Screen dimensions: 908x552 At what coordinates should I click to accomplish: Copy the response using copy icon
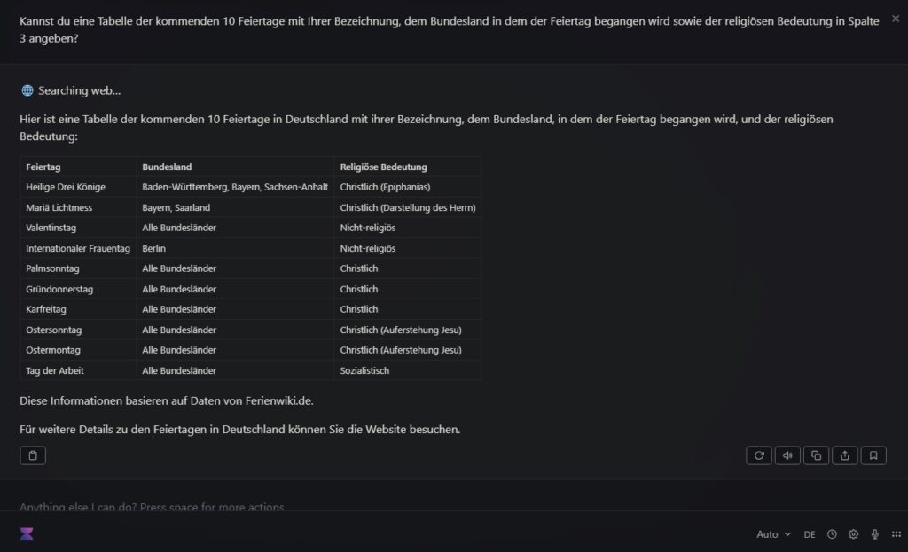(816, 455)
